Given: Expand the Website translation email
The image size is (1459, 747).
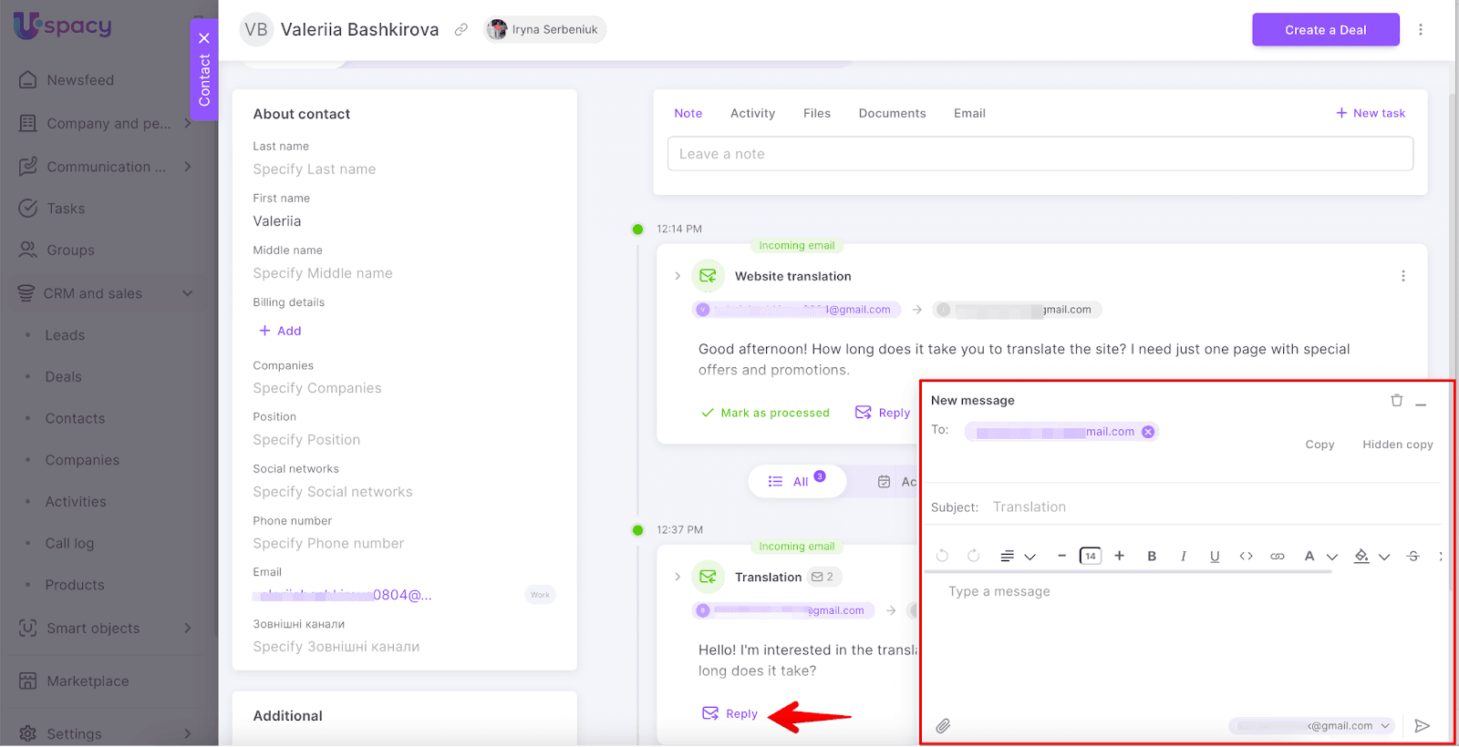Looking at the screenshot, I should (678, 276).
